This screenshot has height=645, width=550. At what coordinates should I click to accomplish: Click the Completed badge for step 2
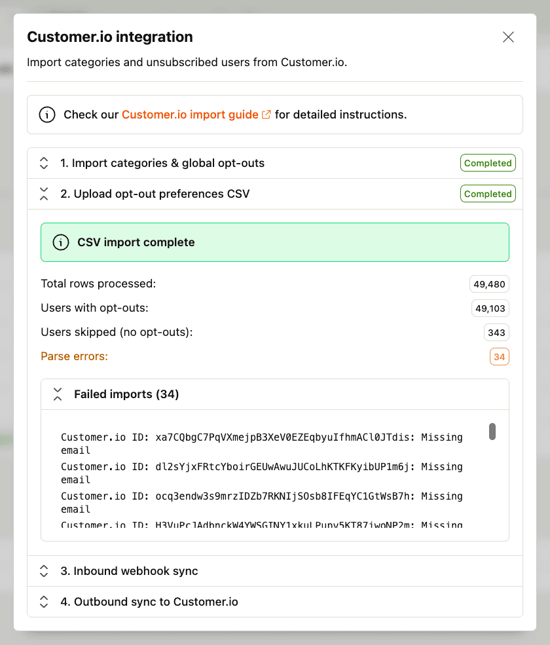click(x=488, y=194)
